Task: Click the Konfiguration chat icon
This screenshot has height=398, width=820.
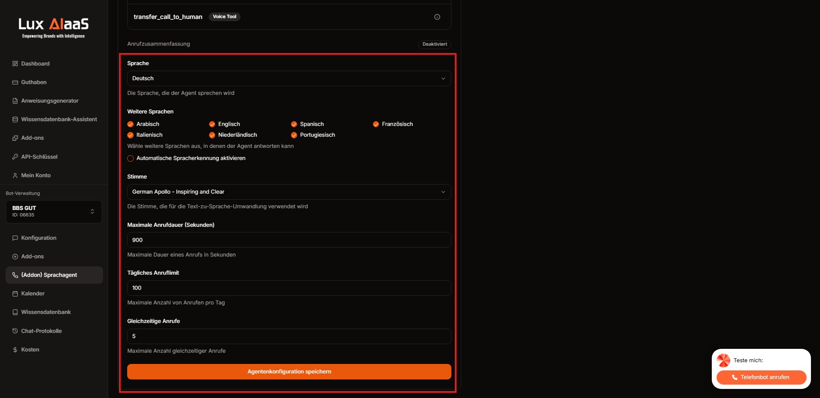Action: point(15,238)
